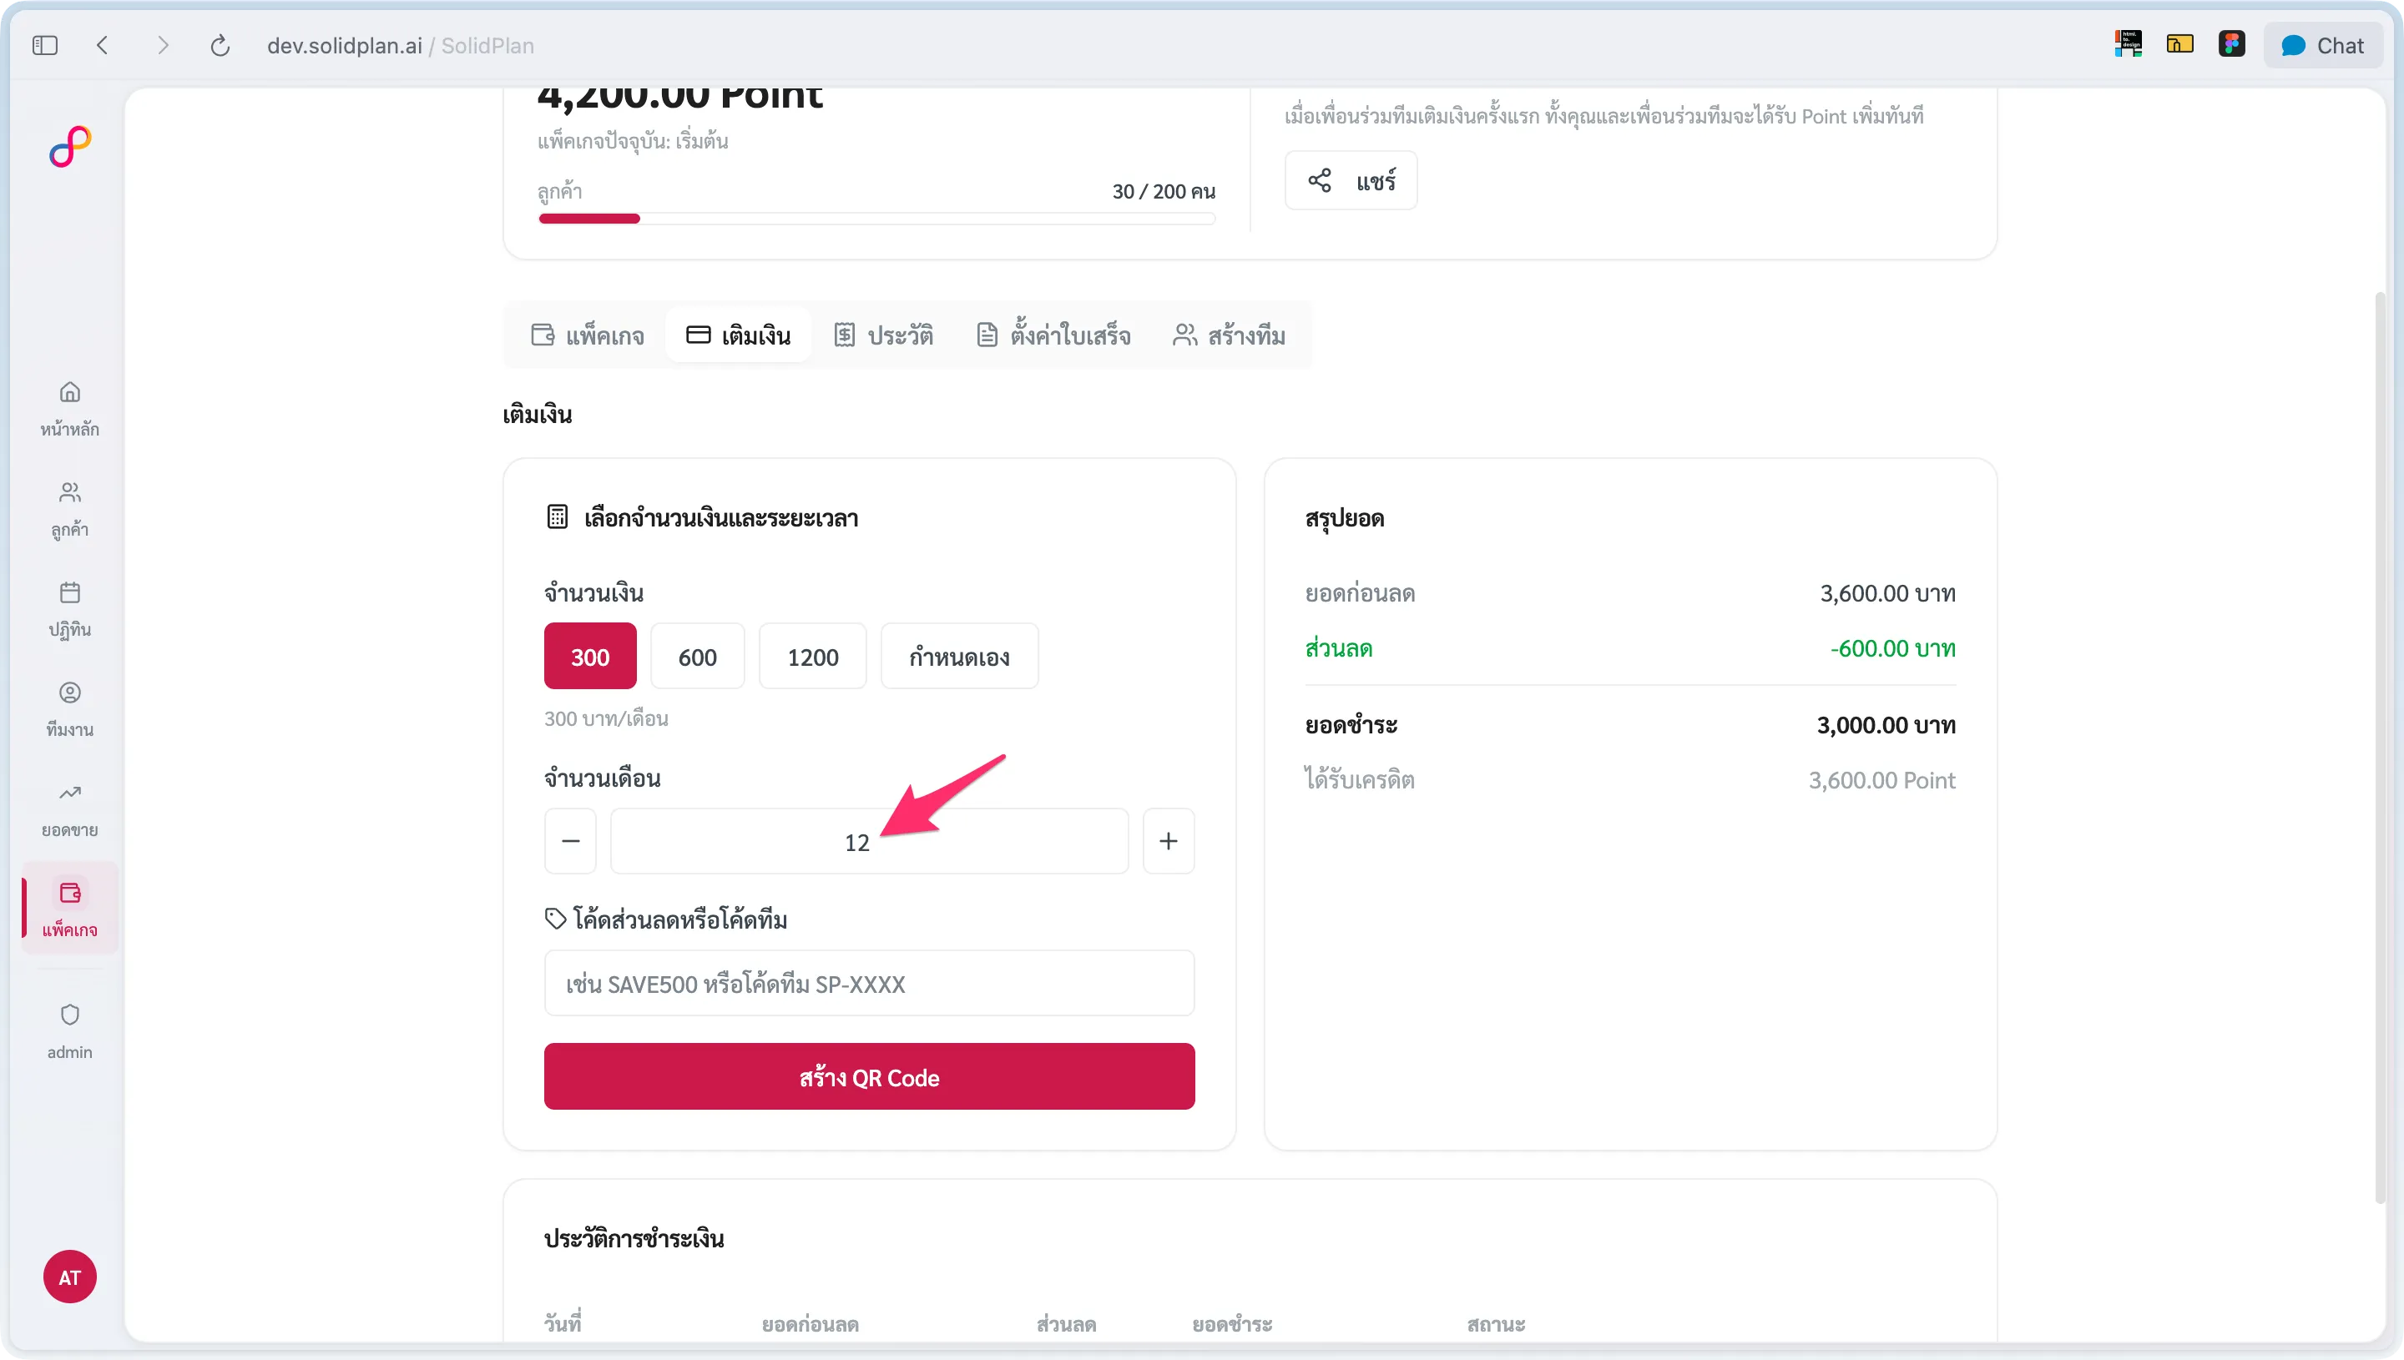Open the ปฏิทิน calendar section
The height and width of the screenshot is (1360, 2404).
70,610
